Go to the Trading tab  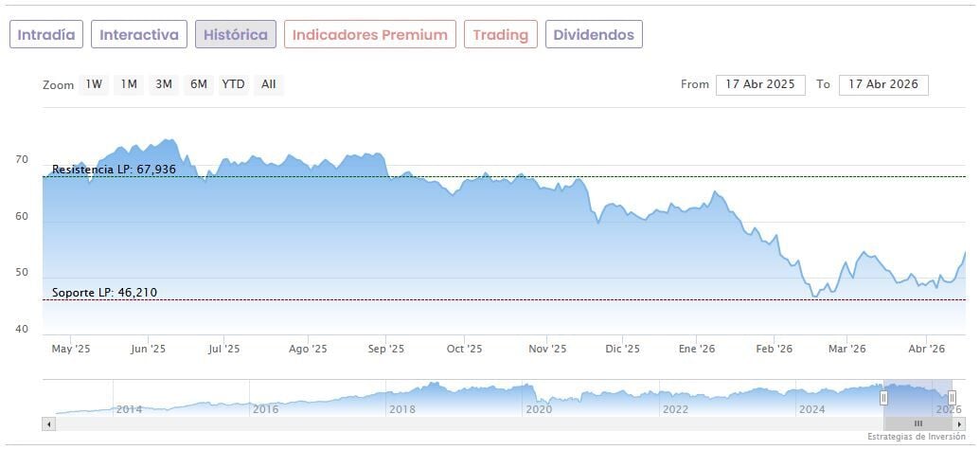click(x=501, y=35)
